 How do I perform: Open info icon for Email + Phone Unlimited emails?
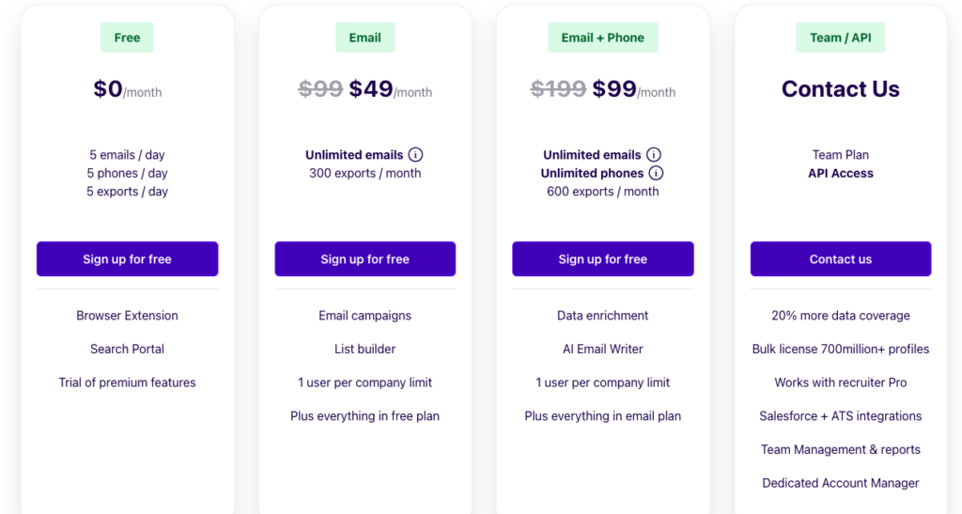(x=654, y=155)
